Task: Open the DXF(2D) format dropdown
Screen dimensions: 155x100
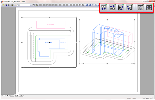Action: click(23, 5)
